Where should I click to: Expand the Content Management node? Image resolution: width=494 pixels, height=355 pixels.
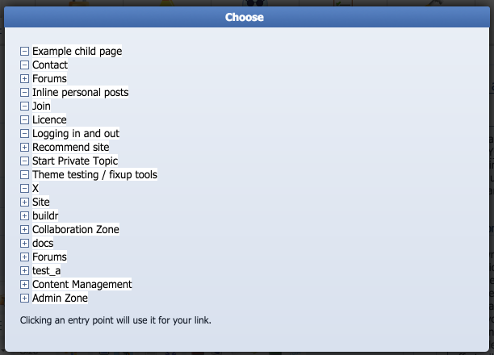click(x=24, y=285)
